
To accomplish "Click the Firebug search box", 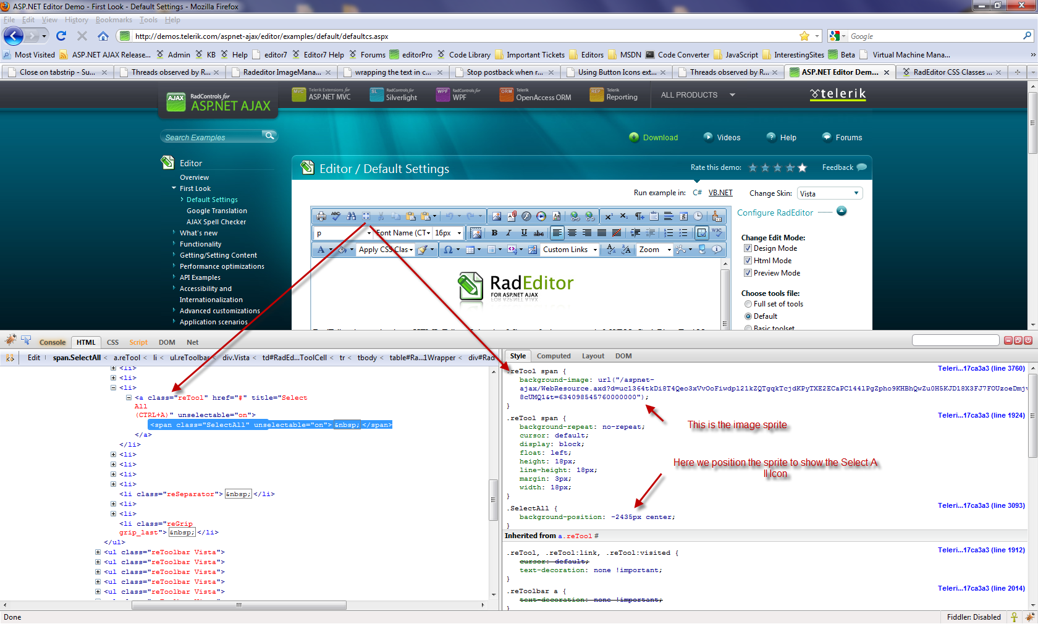I will pyautogui.click(x=955, y=340).
